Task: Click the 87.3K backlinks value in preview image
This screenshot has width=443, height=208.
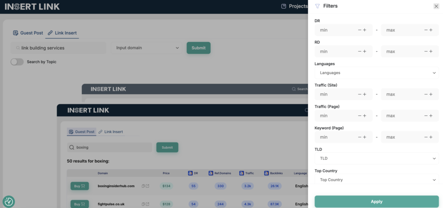Action: click(275, 204)
